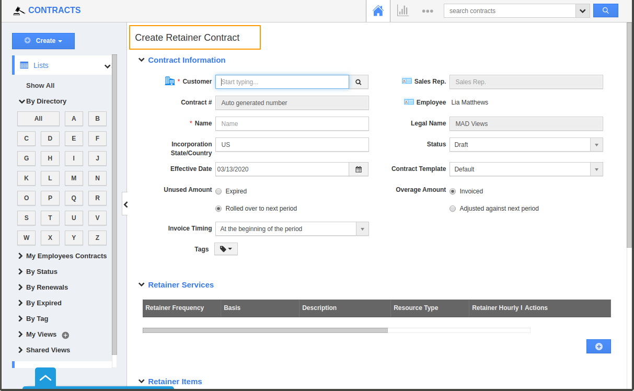This screenshot has width=634, height=391.
Task: Filter directory by letter Z
Action: pyautogui.click(x=97, y=238)
